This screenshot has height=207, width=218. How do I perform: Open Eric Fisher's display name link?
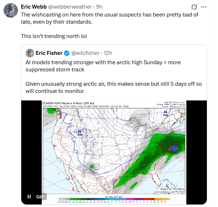point(49,53)
